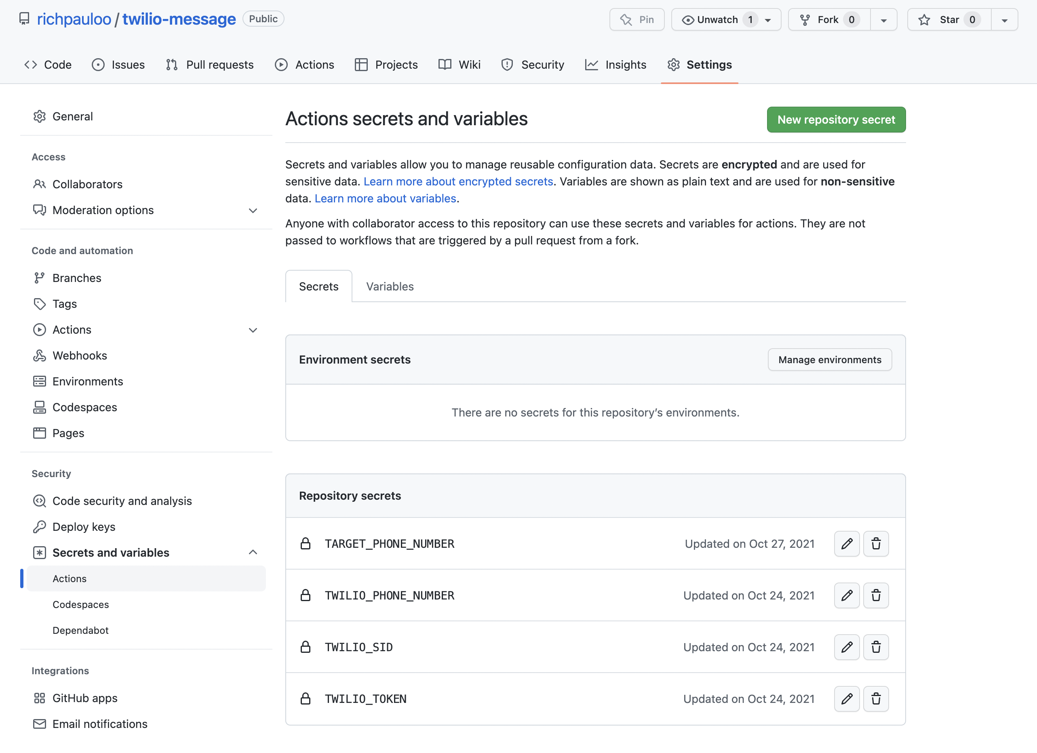Image resolution: width=1037 pixels, height=753 pixels.
Task: Switch to the Variables tab
Action: point(390,286)
